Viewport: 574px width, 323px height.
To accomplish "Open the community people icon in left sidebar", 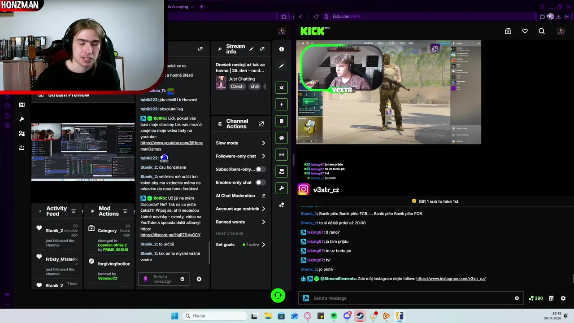I will click(22, 133).
